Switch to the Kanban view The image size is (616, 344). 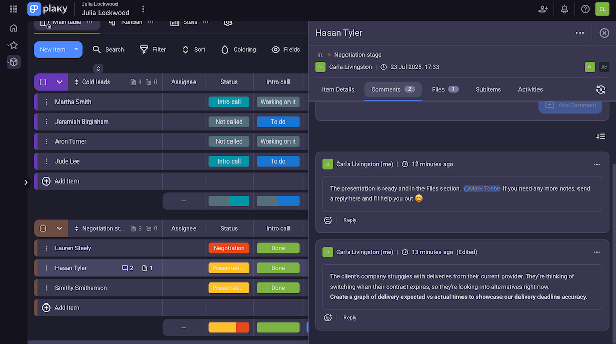[x=131, y=22]
